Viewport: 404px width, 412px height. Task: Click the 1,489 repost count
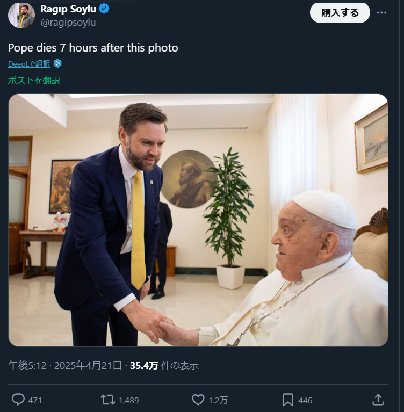point(129,400)
